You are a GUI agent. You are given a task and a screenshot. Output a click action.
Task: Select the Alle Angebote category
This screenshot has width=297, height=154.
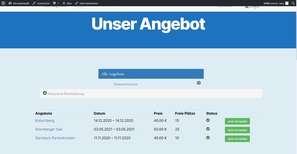pyautogui.click(x=151, y=74)
